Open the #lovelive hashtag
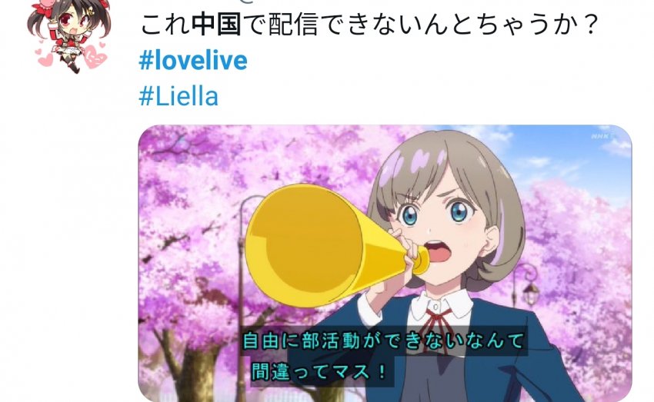 (x=193, y=61)
